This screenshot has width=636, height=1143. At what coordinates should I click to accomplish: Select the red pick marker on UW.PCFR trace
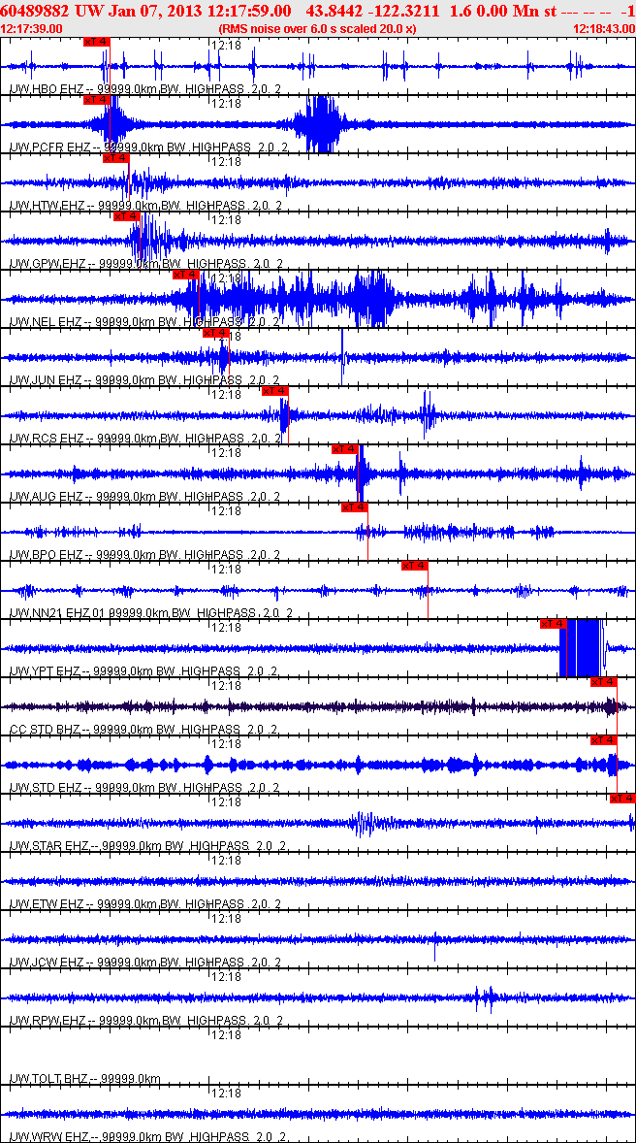(x=97, y=100)
